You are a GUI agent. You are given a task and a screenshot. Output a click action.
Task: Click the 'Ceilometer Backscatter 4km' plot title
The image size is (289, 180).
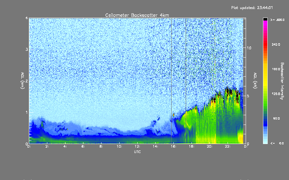pos(137,15)
